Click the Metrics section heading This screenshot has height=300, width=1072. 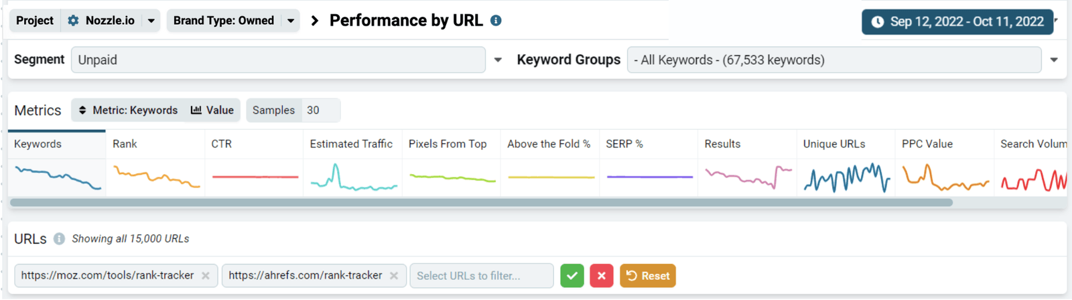pyautogui.click(x=38, y=110)
